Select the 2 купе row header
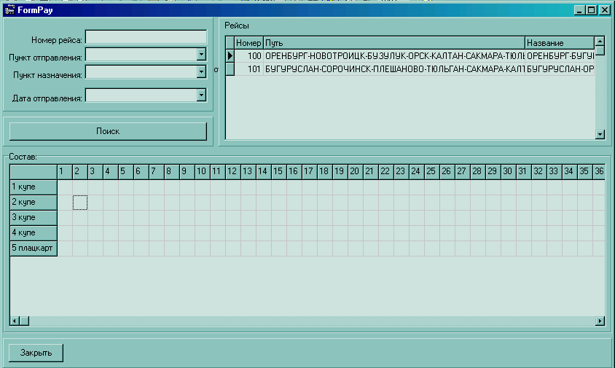The image size is (615, 368). 34,202
